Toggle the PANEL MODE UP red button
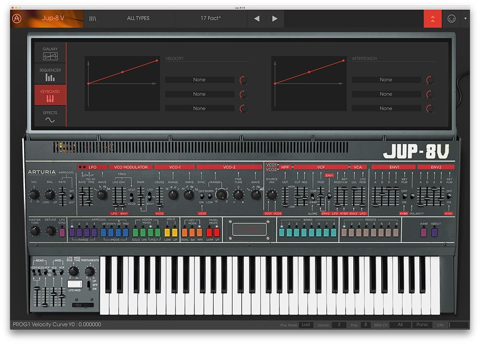The width and height of the screenshot is (480, 344). point(217,233)
